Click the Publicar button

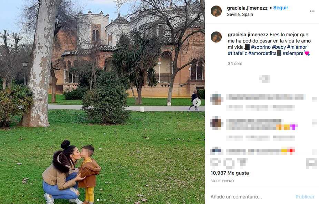pyautogui.click(x=305, y=197)
